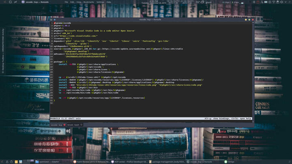Open the File menu in the top panel

[x=66, y=2]
